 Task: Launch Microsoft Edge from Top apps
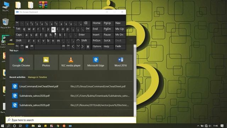click(x=96, y=62)
